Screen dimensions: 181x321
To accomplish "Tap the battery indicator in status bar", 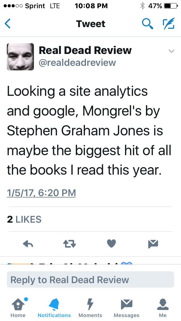I will coord(171,6).
